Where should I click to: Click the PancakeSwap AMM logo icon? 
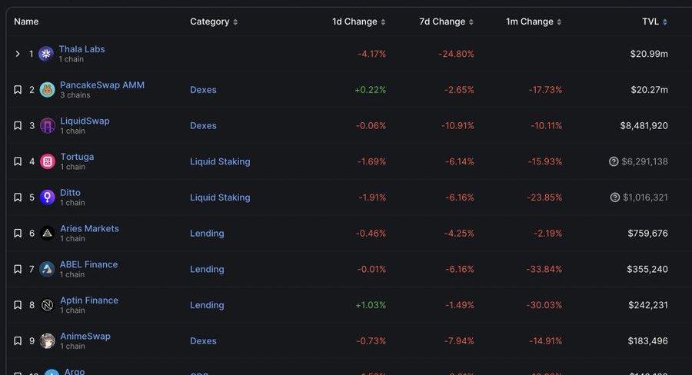[x=47, y=90]
